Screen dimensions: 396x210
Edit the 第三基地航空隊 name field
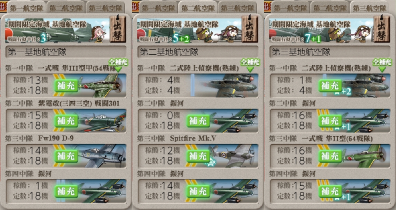[330, 52]
